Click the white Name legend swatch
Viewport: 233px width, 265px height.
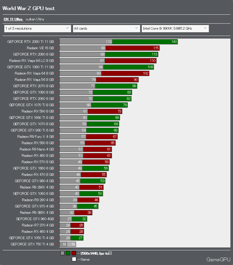pos(74,259)
